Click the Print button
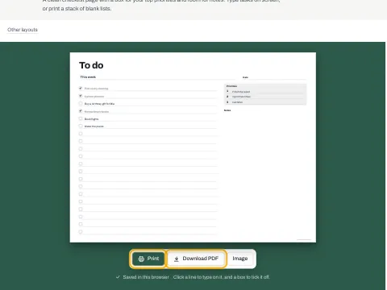387x290 pixels. (x=148, y=259)
